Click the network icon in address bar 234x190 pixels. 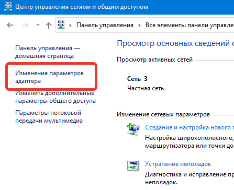tap(61, 25)
